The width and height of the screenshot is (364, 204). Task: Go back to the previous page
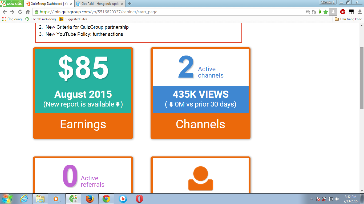(5, 12)
